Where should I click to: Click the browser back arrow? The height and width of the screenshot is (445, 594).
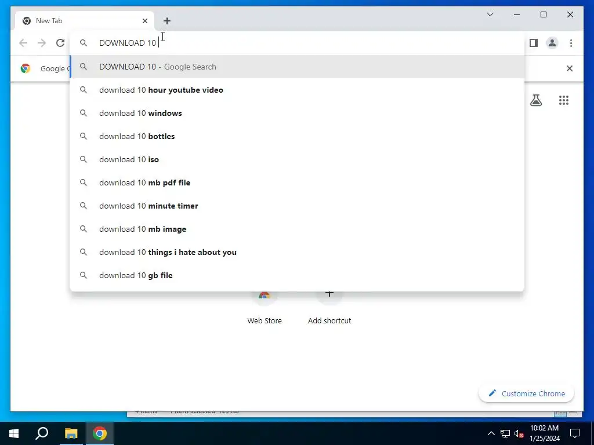23,43
